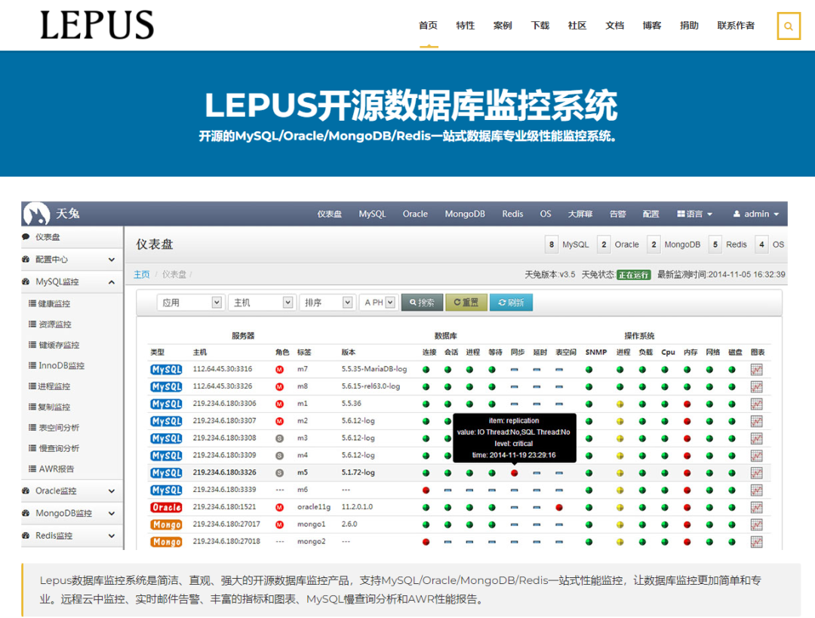Click the Oracle count badge 2

[x=604, y=244]
